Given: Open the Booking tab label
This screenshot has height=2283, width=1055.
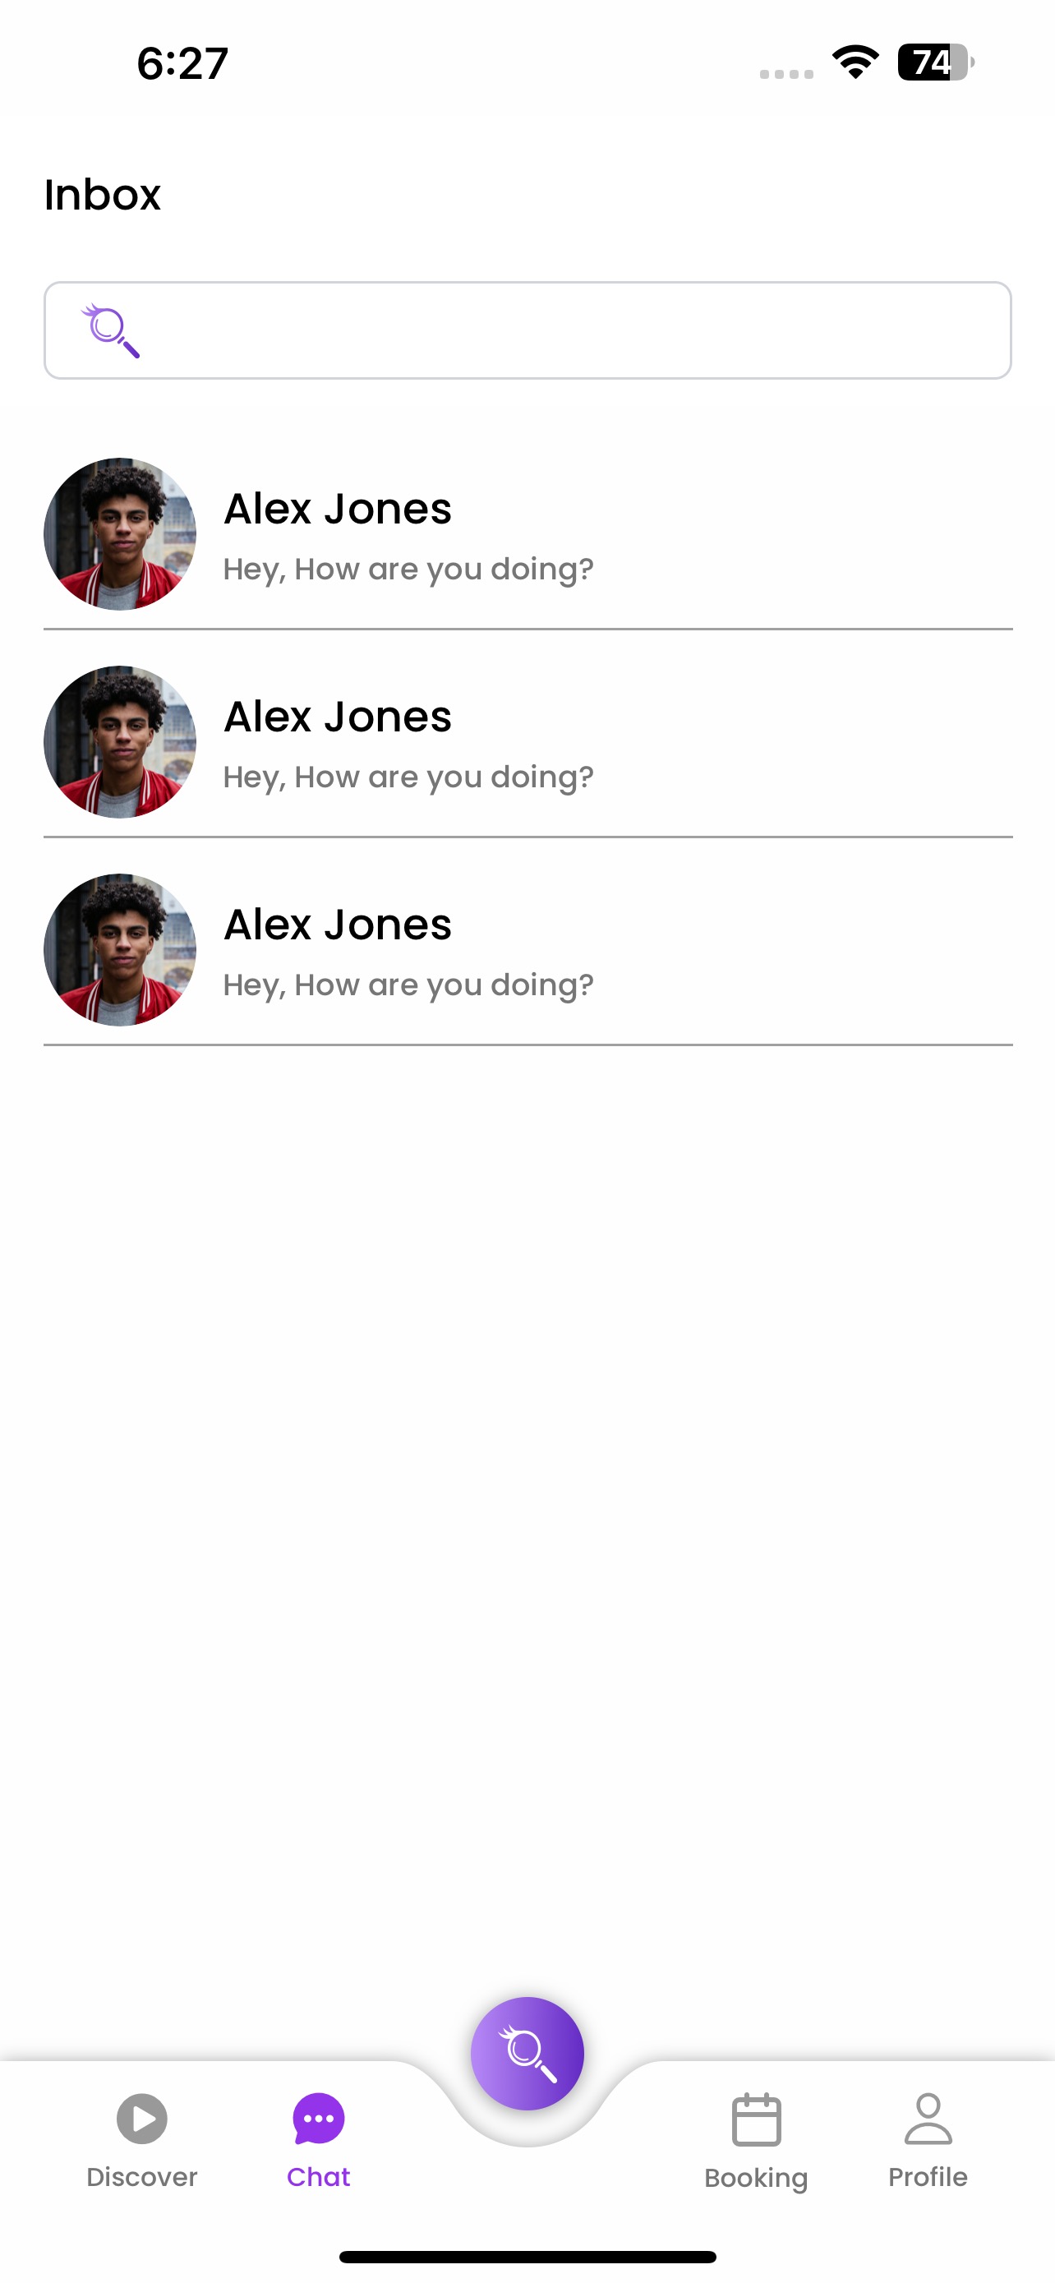Looking at the screenshot, I should click(756, 2178).
